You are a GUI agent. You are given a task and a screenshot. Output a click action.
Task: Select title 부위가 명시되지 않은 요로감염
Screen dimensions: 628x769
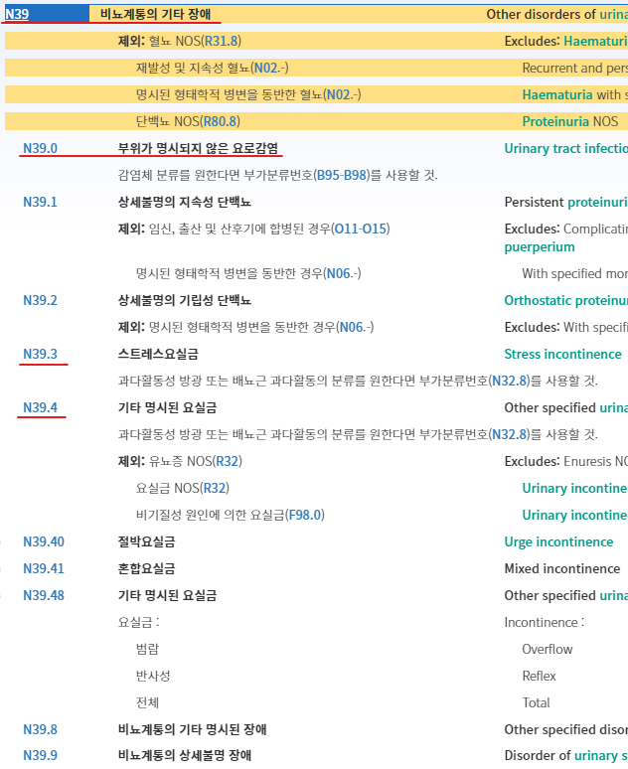198,148
